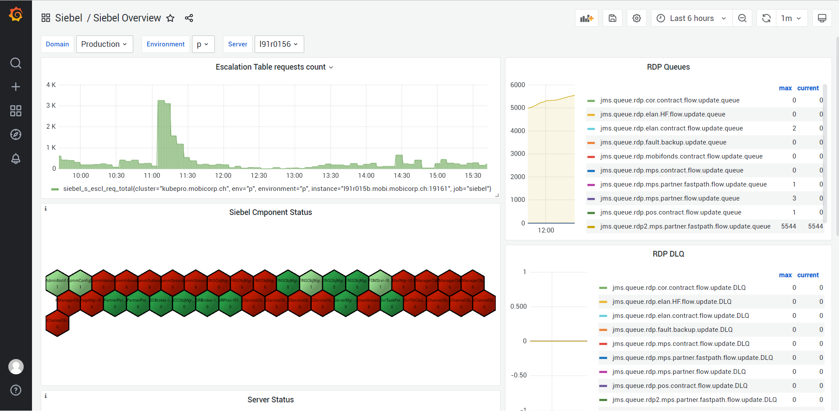Screen dimensions: 839x412
Task: Grab Escalation panel resize handle corner
Action: click(497, 196)
